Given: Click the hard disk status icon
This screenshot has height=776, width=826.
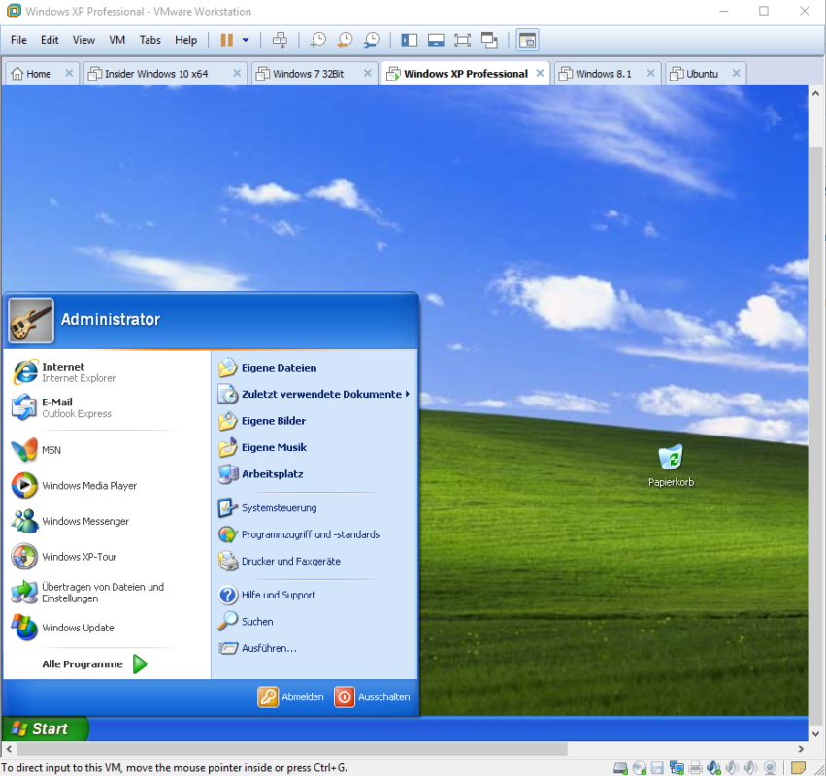Looking at the screenshot, I should coord(619,767).
